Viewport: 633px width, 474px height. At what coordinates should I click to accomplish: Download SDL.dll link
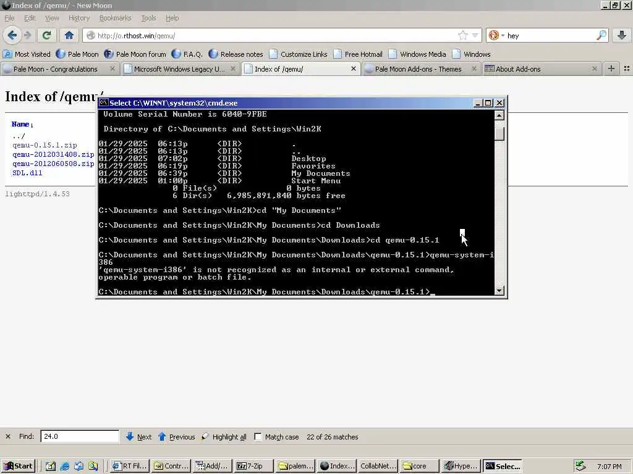click(27, 173)
